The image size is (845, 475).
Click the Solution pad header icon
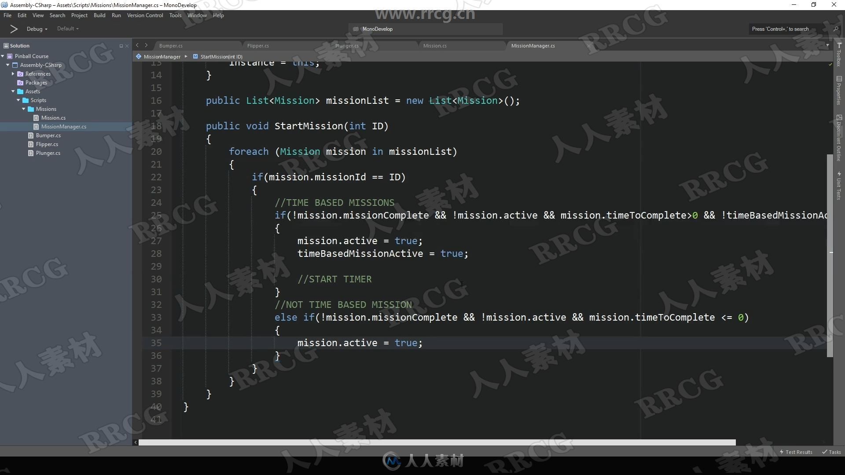[6, 46]
